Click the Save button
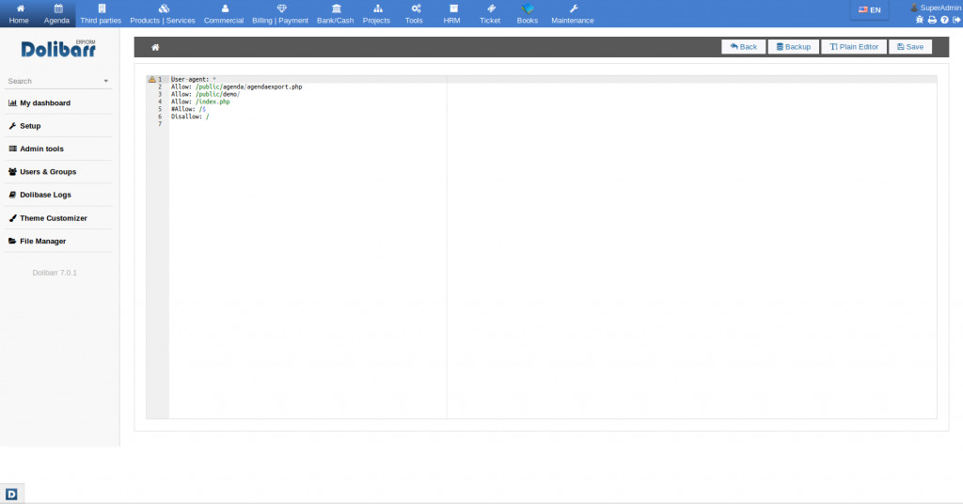 pos(910,47)
